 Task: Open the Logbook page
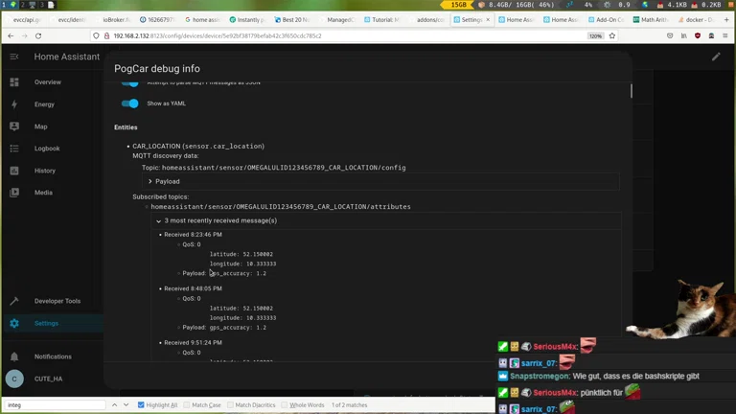coord(46,149)
